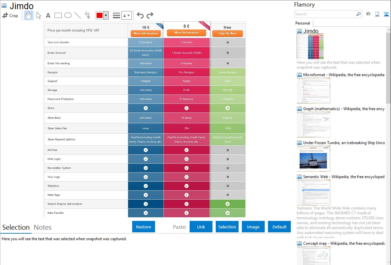The image size is (391, 265).
Task: Undo the last annotation
Action: point(140,15)
